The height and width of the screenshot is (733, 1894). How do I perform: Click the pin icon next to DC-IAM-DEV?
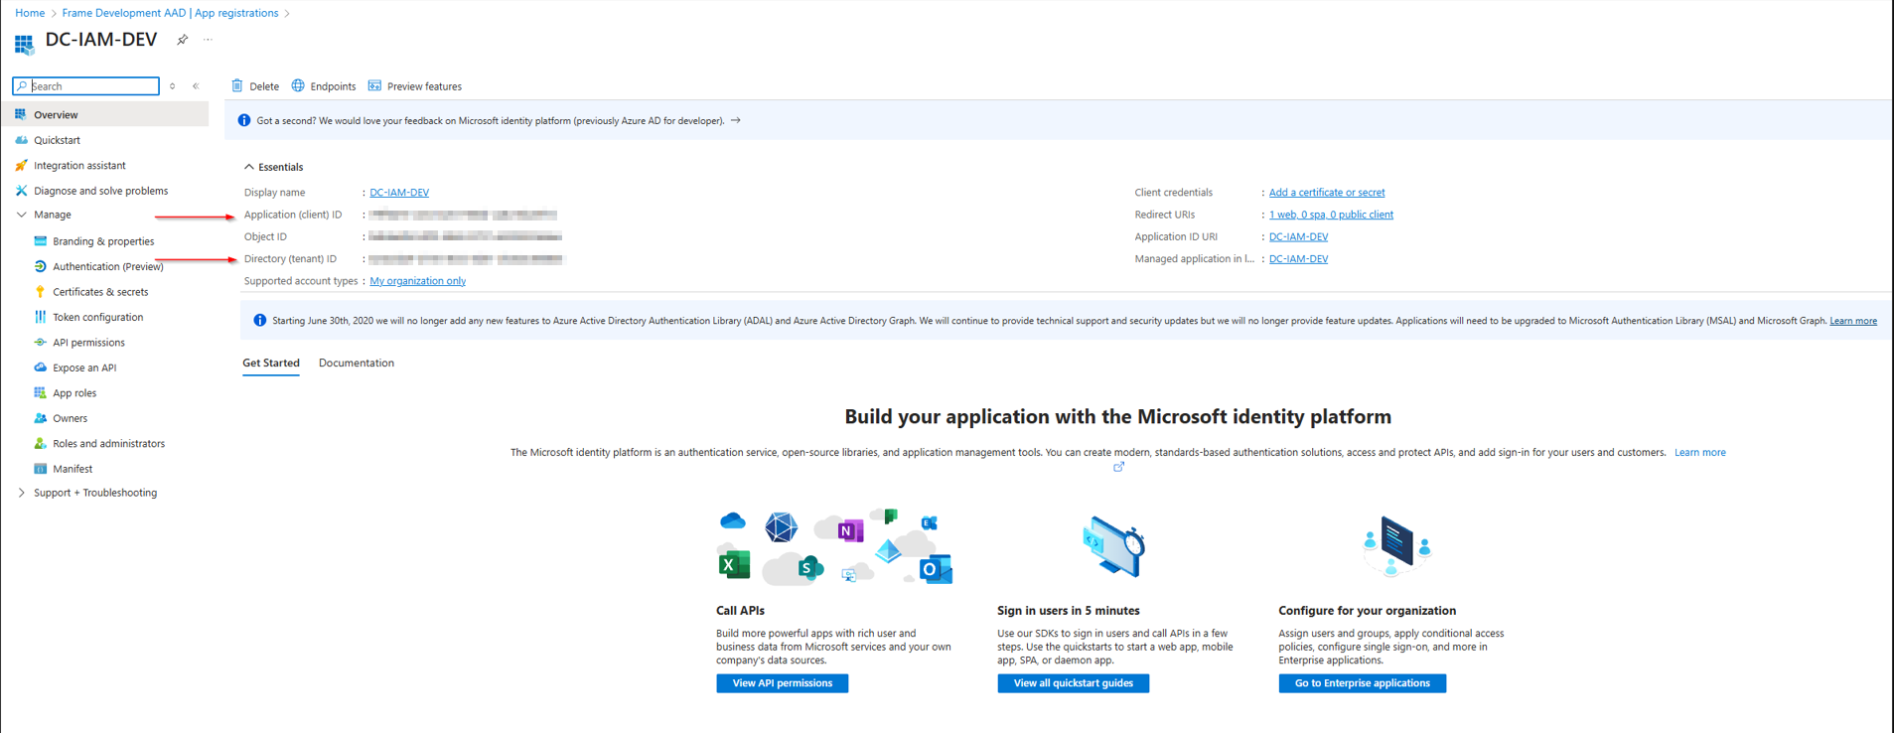point(182,40)
